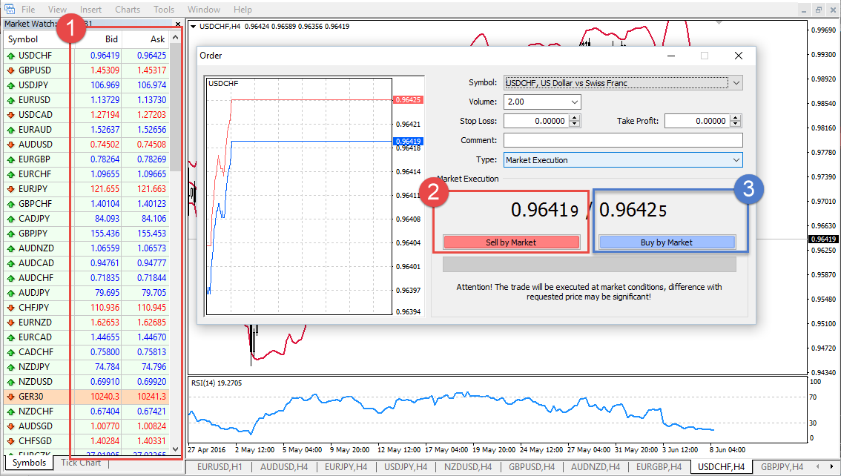Click the red down arrow beside GBPUSD

[x=11, y=70]
